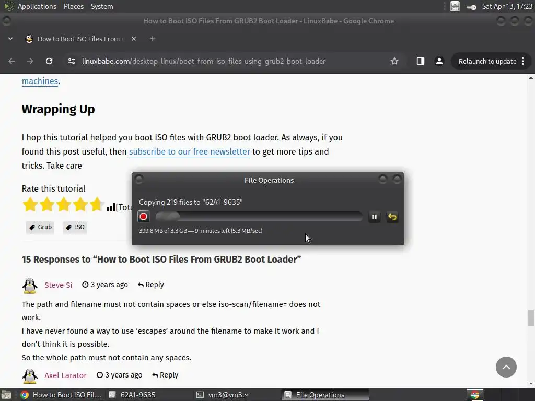Image resolution: width=535 pixels, height=401 pixels.
Task: Click the key icon in system tray
Action: pos(471,7)
